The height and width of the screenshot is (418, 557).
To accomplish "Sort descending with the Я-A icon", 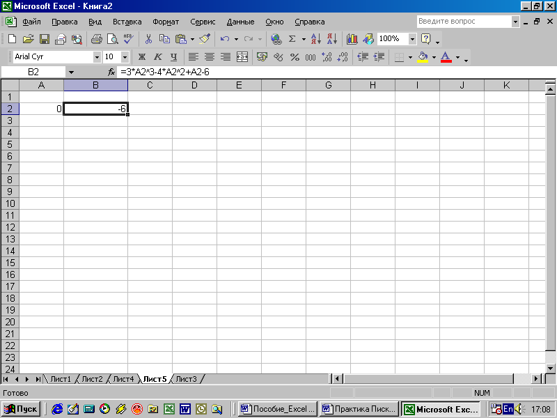I will coord(332,39).
